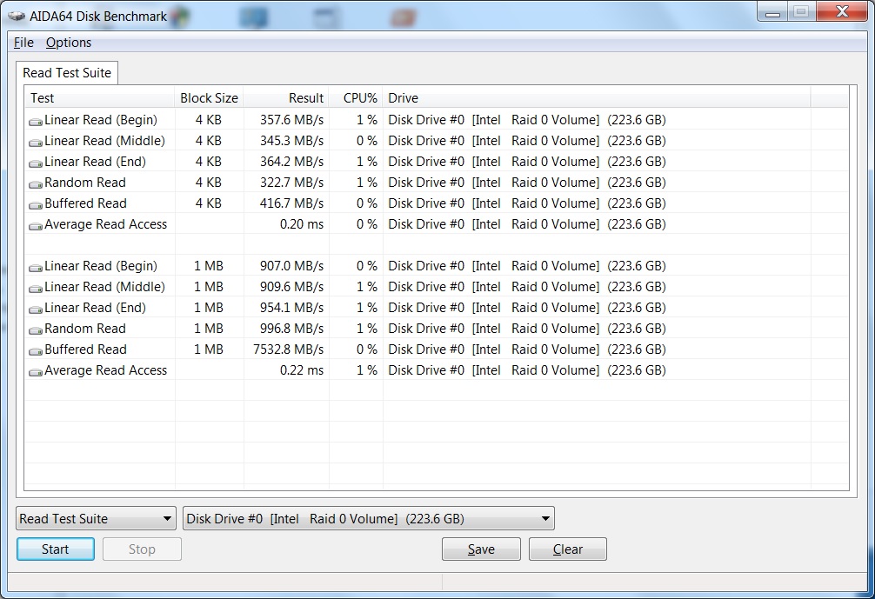Click drive icon of 4 KB Linear Read (End)
This screenshot has height=599, width=875.
(x=36, y=163)
